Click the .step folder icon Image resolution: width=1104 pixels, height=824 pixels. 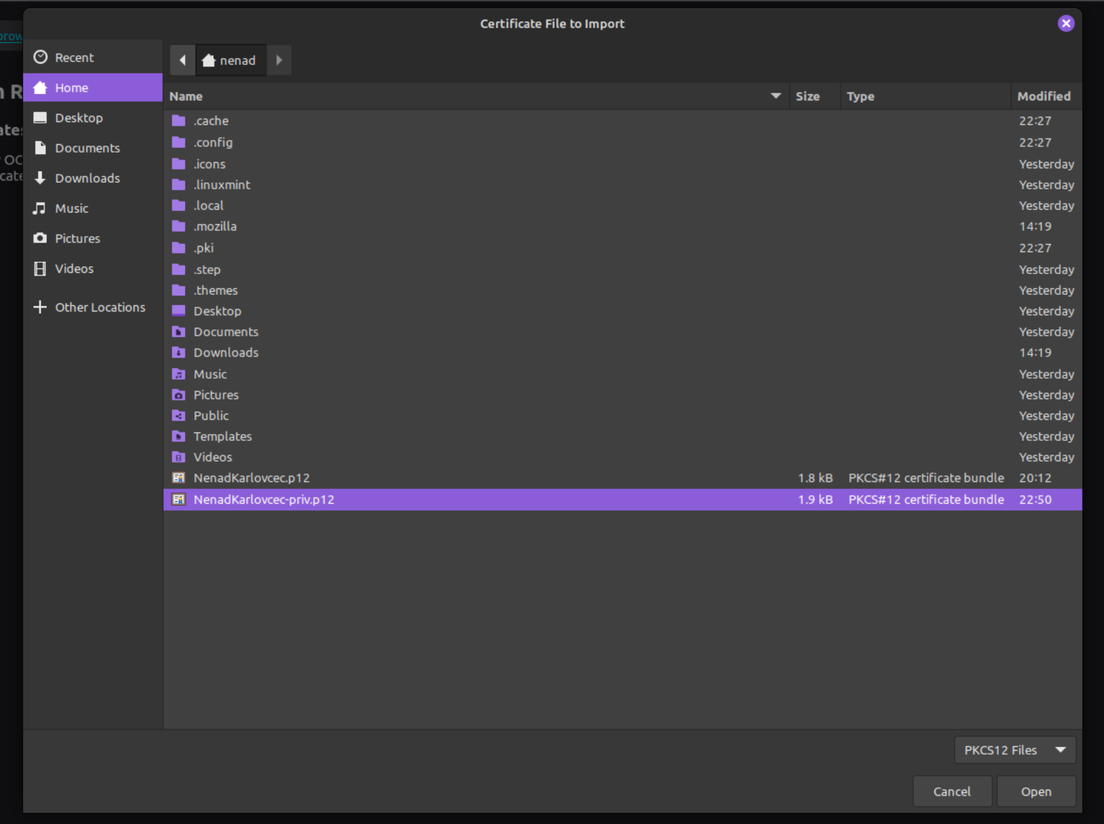[179, 269]
